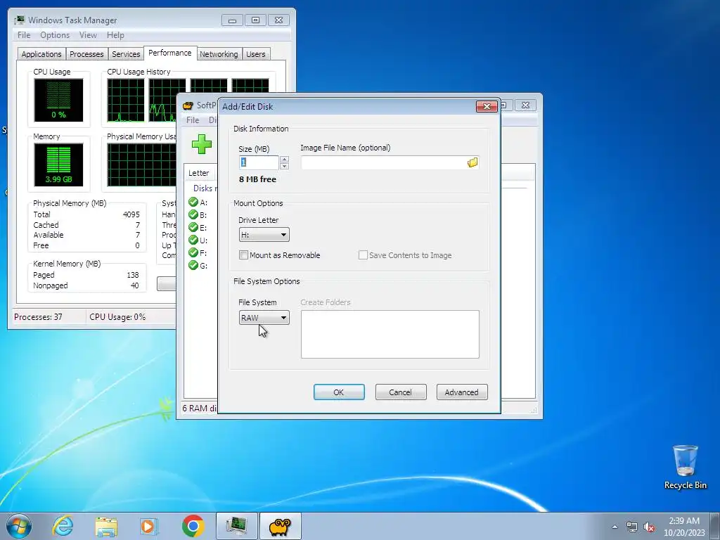Decrease disk size with down arrow
720x540 pixels.
point(284,166)
